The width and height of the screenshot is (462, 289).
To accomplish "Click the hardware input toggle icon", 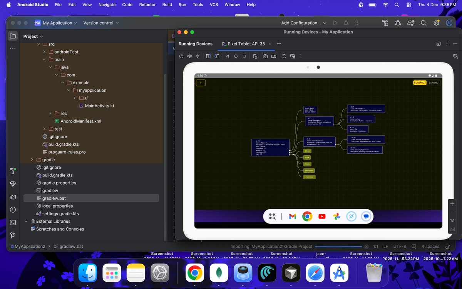I will 293,56.
